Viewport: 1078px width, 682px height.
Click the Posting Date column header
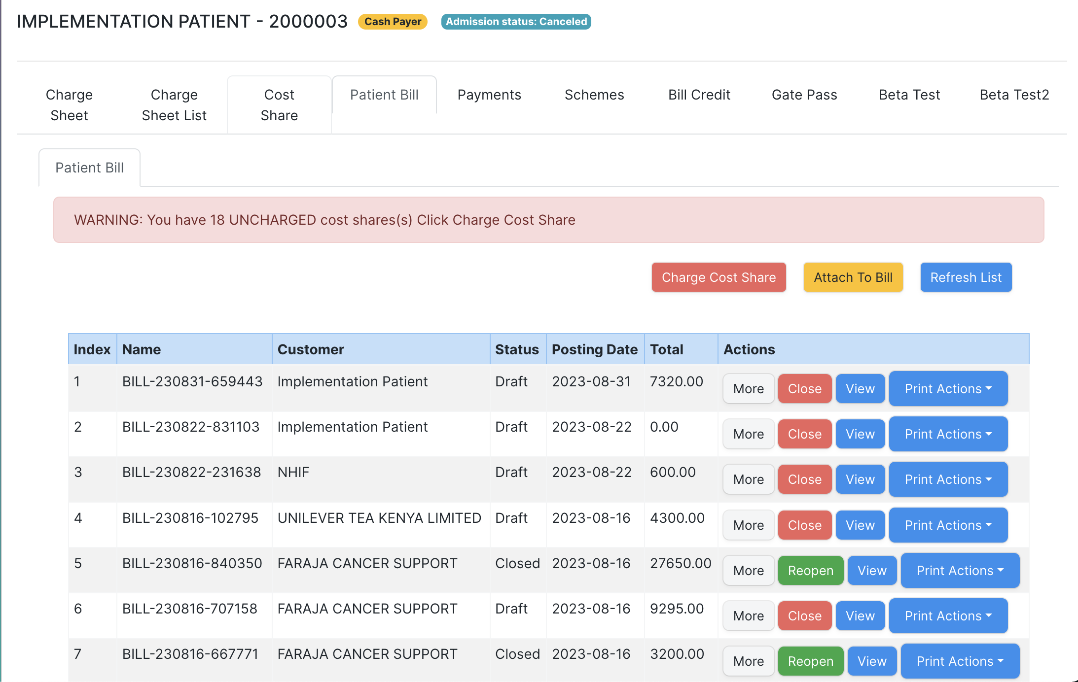(595, 349)
